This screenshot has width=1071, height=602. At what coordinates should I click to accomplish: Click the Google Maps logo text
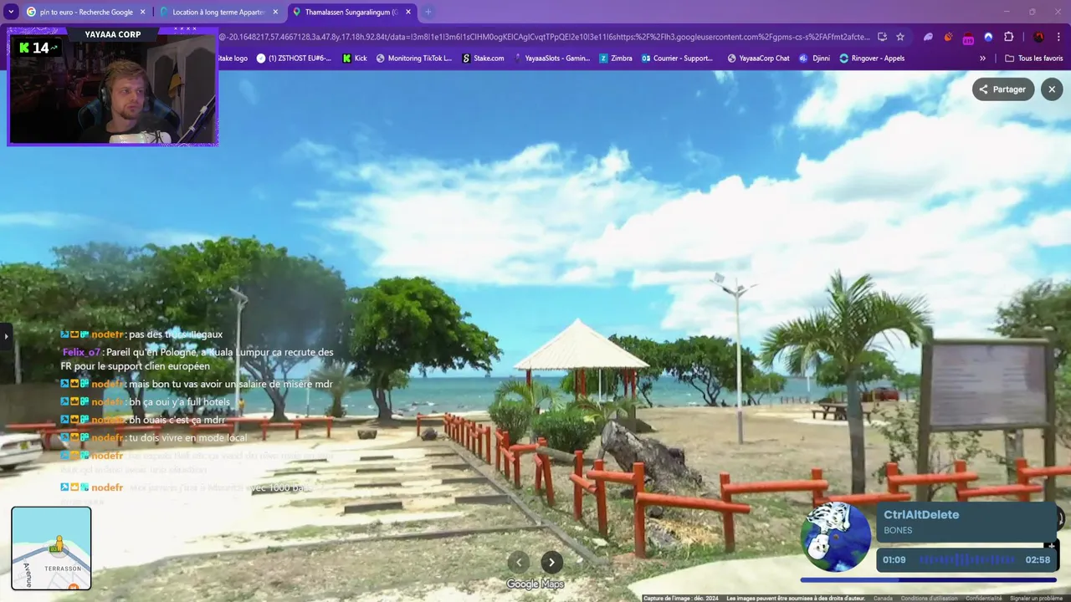(535, 584)
